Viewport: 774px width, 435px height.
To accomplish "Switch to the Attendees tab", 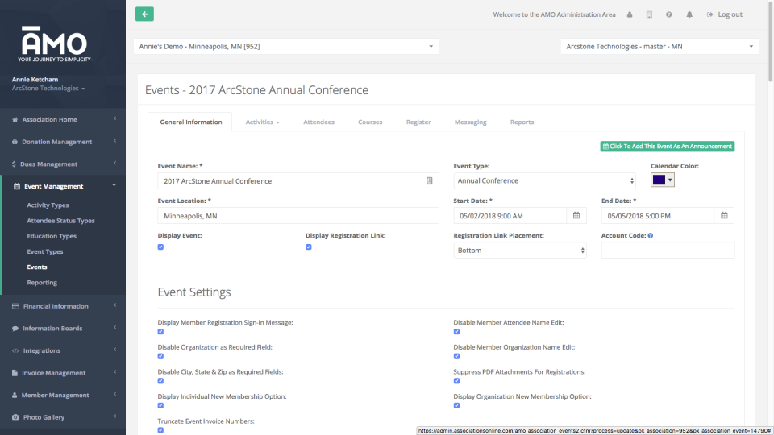I will click(318, 122).
